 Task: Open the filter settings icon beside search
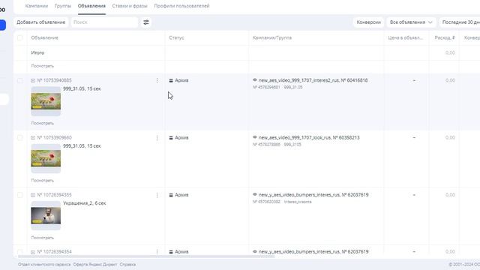point(146,22)
